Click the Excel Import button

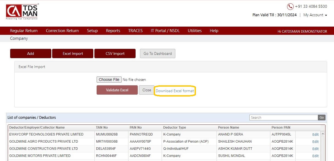[73, 53]
